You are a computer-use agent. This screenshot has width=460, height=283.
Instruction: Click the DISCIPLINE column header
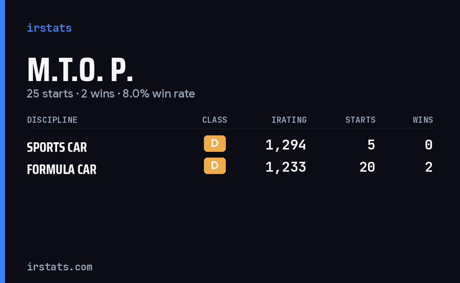(x=52, y=120)
